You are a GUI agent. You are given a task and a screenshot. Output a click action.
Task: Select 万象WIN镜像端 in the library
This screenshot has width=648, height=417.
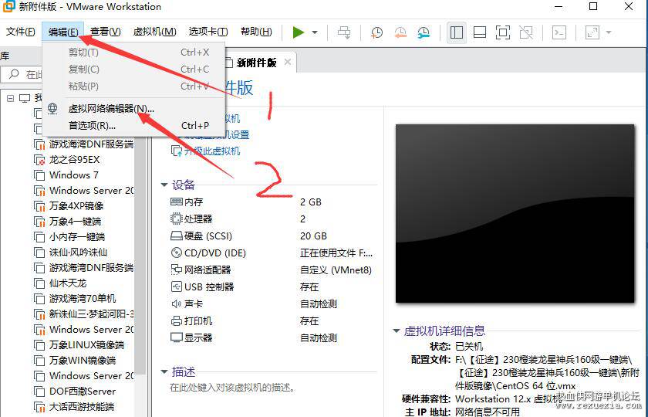click(83, 361)
